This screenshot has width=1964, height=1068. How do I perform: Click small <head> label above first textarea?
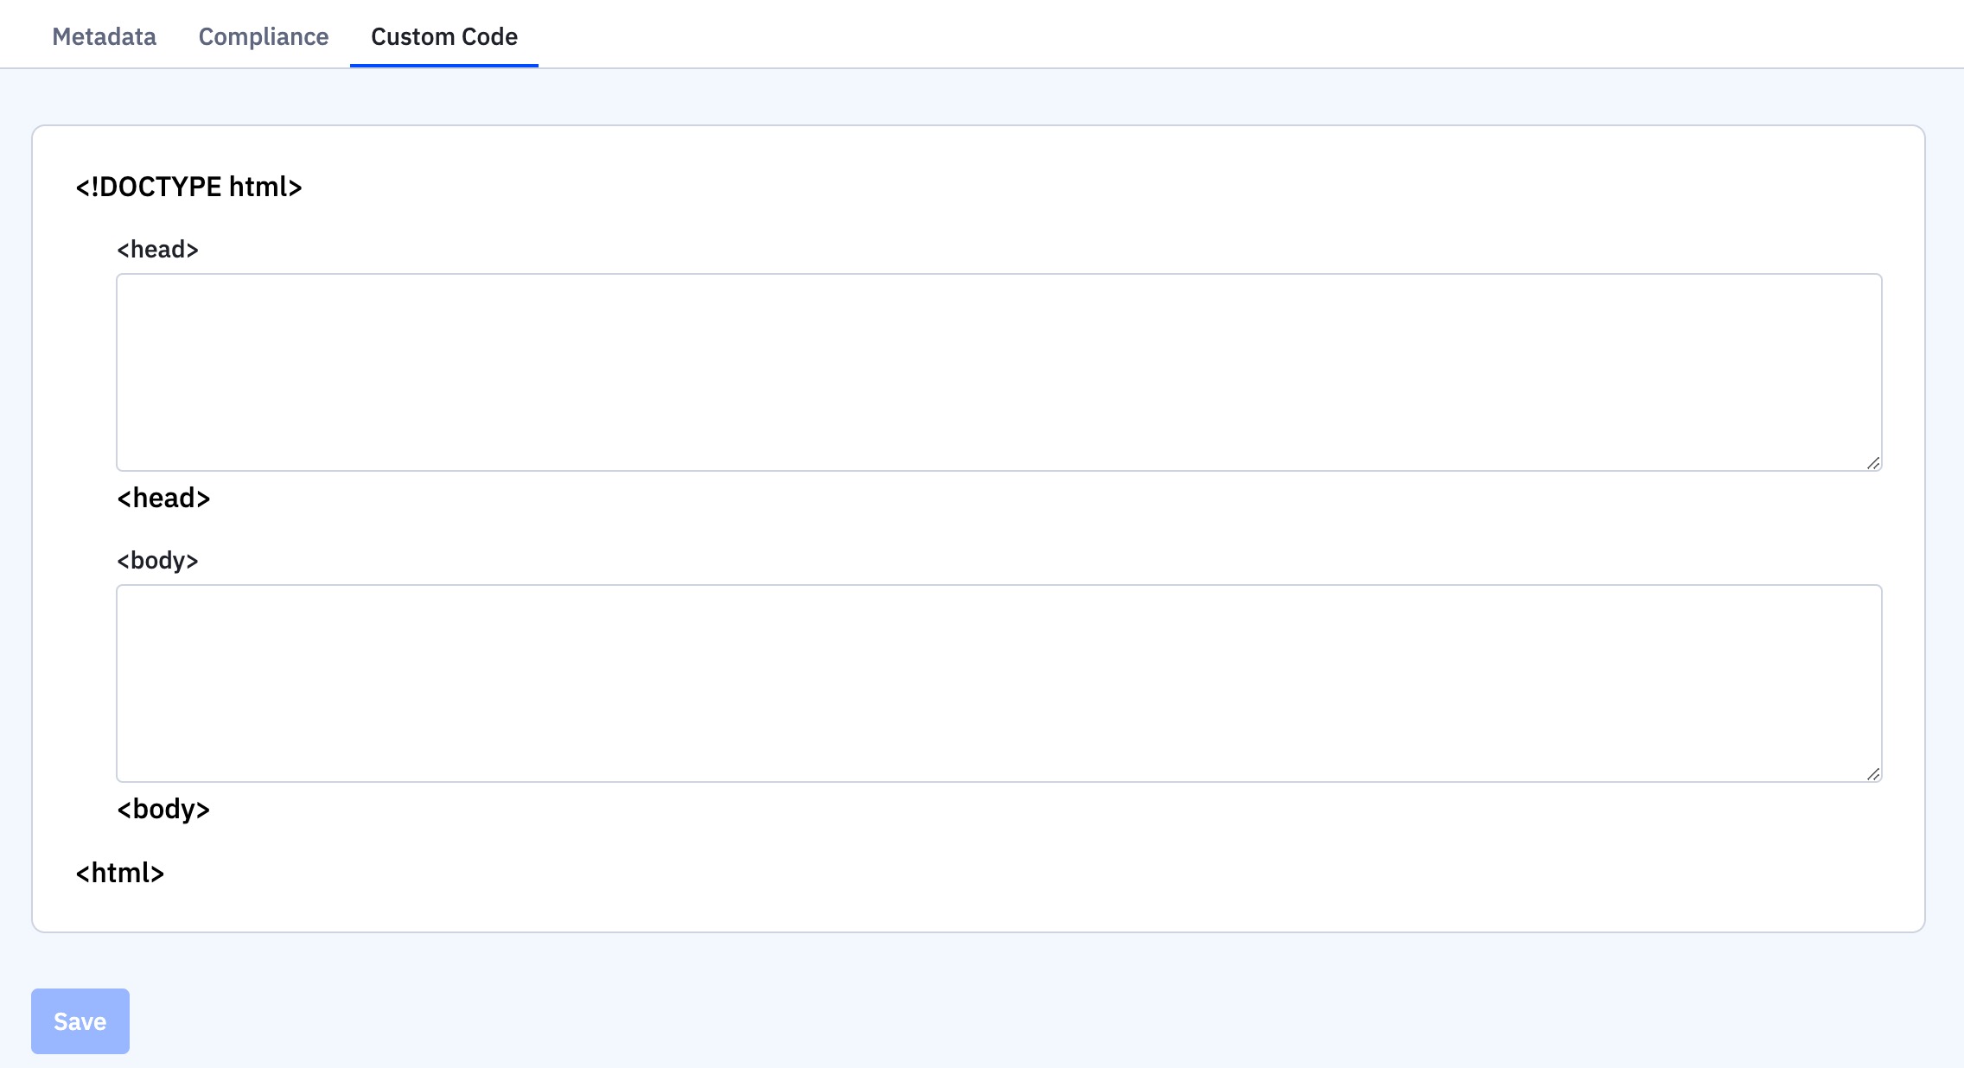tap(157, 250)
